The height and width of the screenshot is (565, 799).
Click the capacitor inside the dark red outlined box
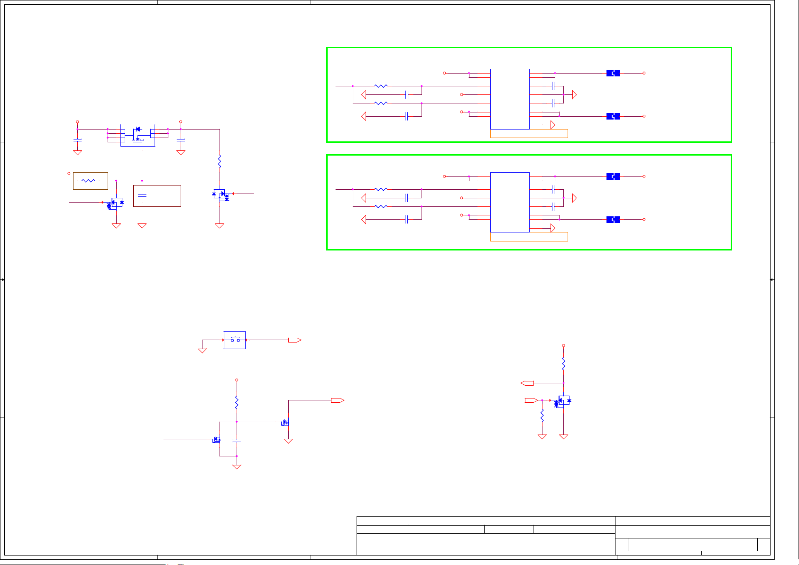[142, 195]
